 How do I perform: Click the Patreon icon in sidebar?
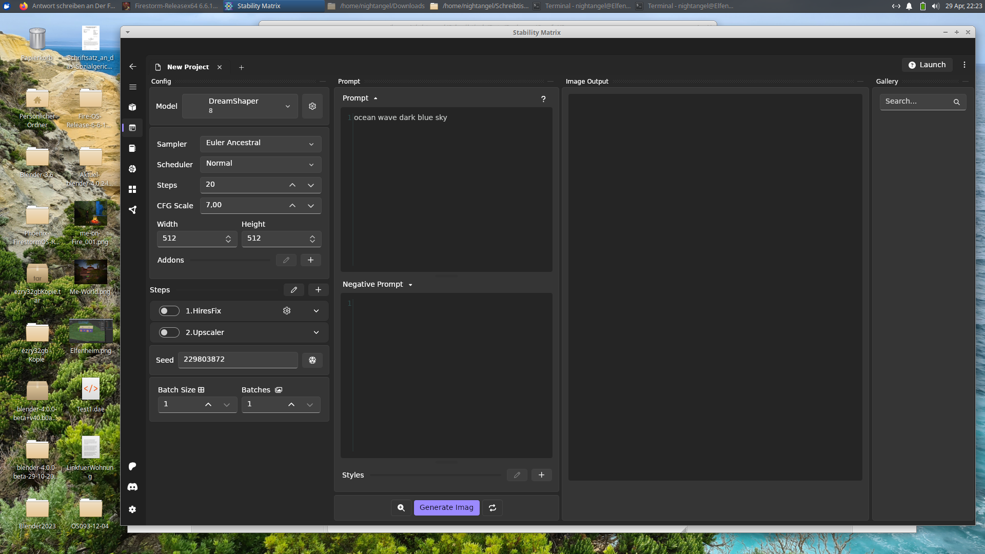pos(132,466)
